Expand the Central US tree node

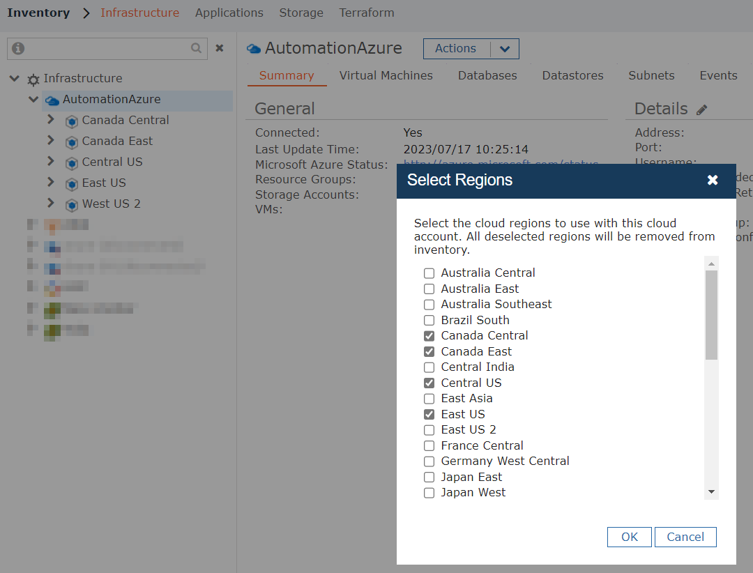tap(50, 162)
